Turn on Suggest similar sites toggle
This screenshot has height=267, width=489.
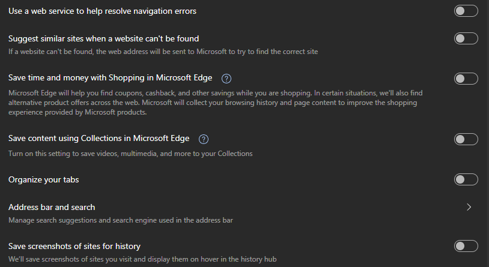466,39
